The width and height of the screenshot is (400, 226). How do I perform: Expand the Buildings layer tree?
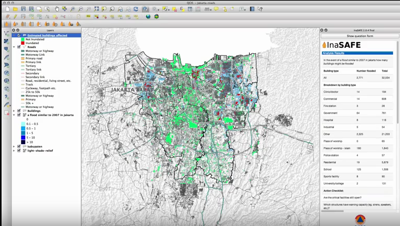[x=14, y=111]
